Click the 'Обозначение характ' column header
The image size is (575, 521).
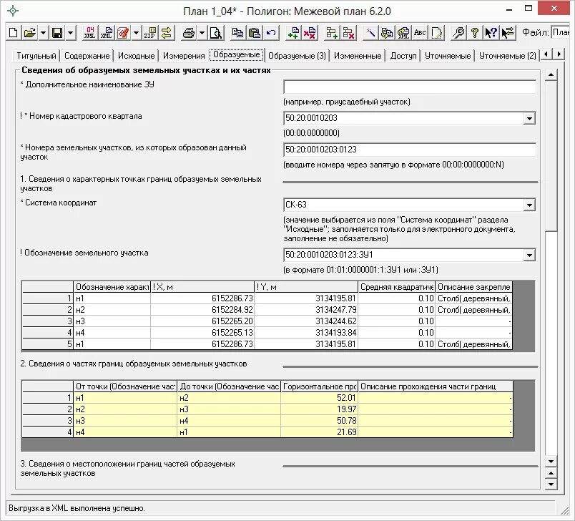[x=112, y=287]
